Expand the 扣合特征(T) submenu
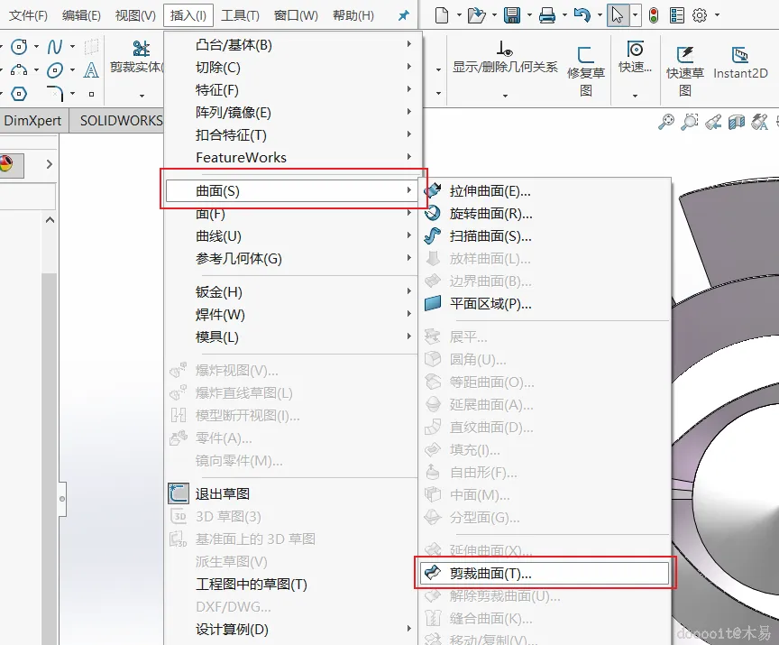The width and height of the screenshot is (779, 645). (x=291, y=134)
